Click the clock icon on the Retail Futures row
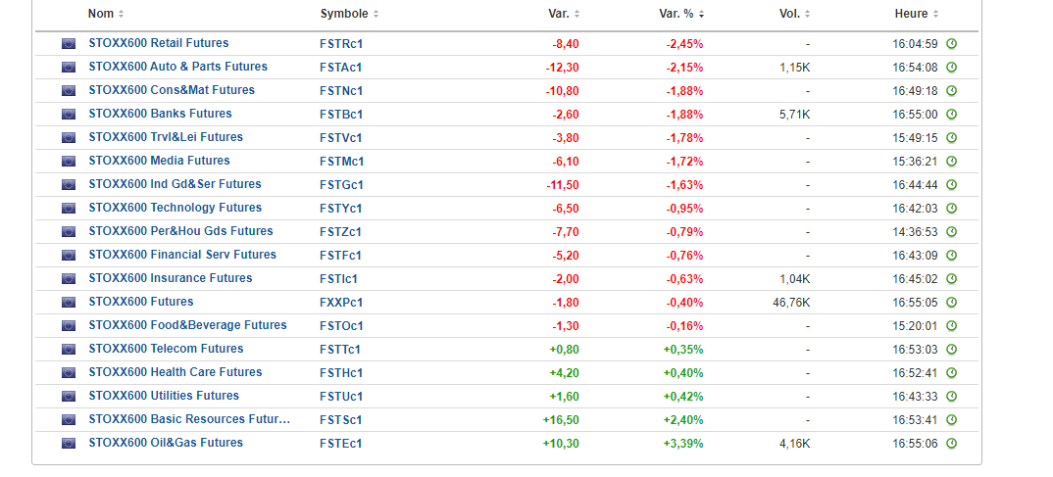 [x=951, y=44]
